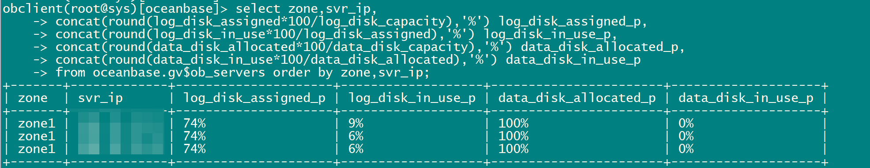870x168 pixels.
Task: Click the first row zone1 cell
Action: pos(37,124)
